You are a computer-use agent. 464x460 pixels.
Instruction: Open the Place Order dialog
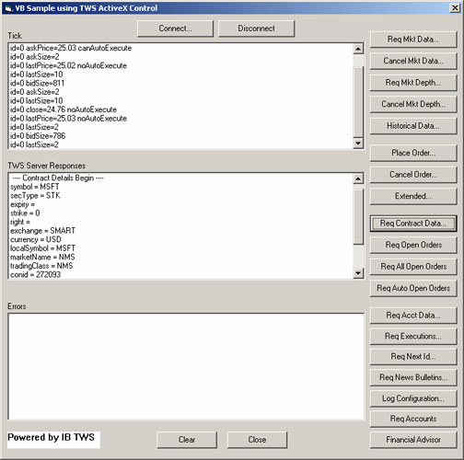click(413, 153)
